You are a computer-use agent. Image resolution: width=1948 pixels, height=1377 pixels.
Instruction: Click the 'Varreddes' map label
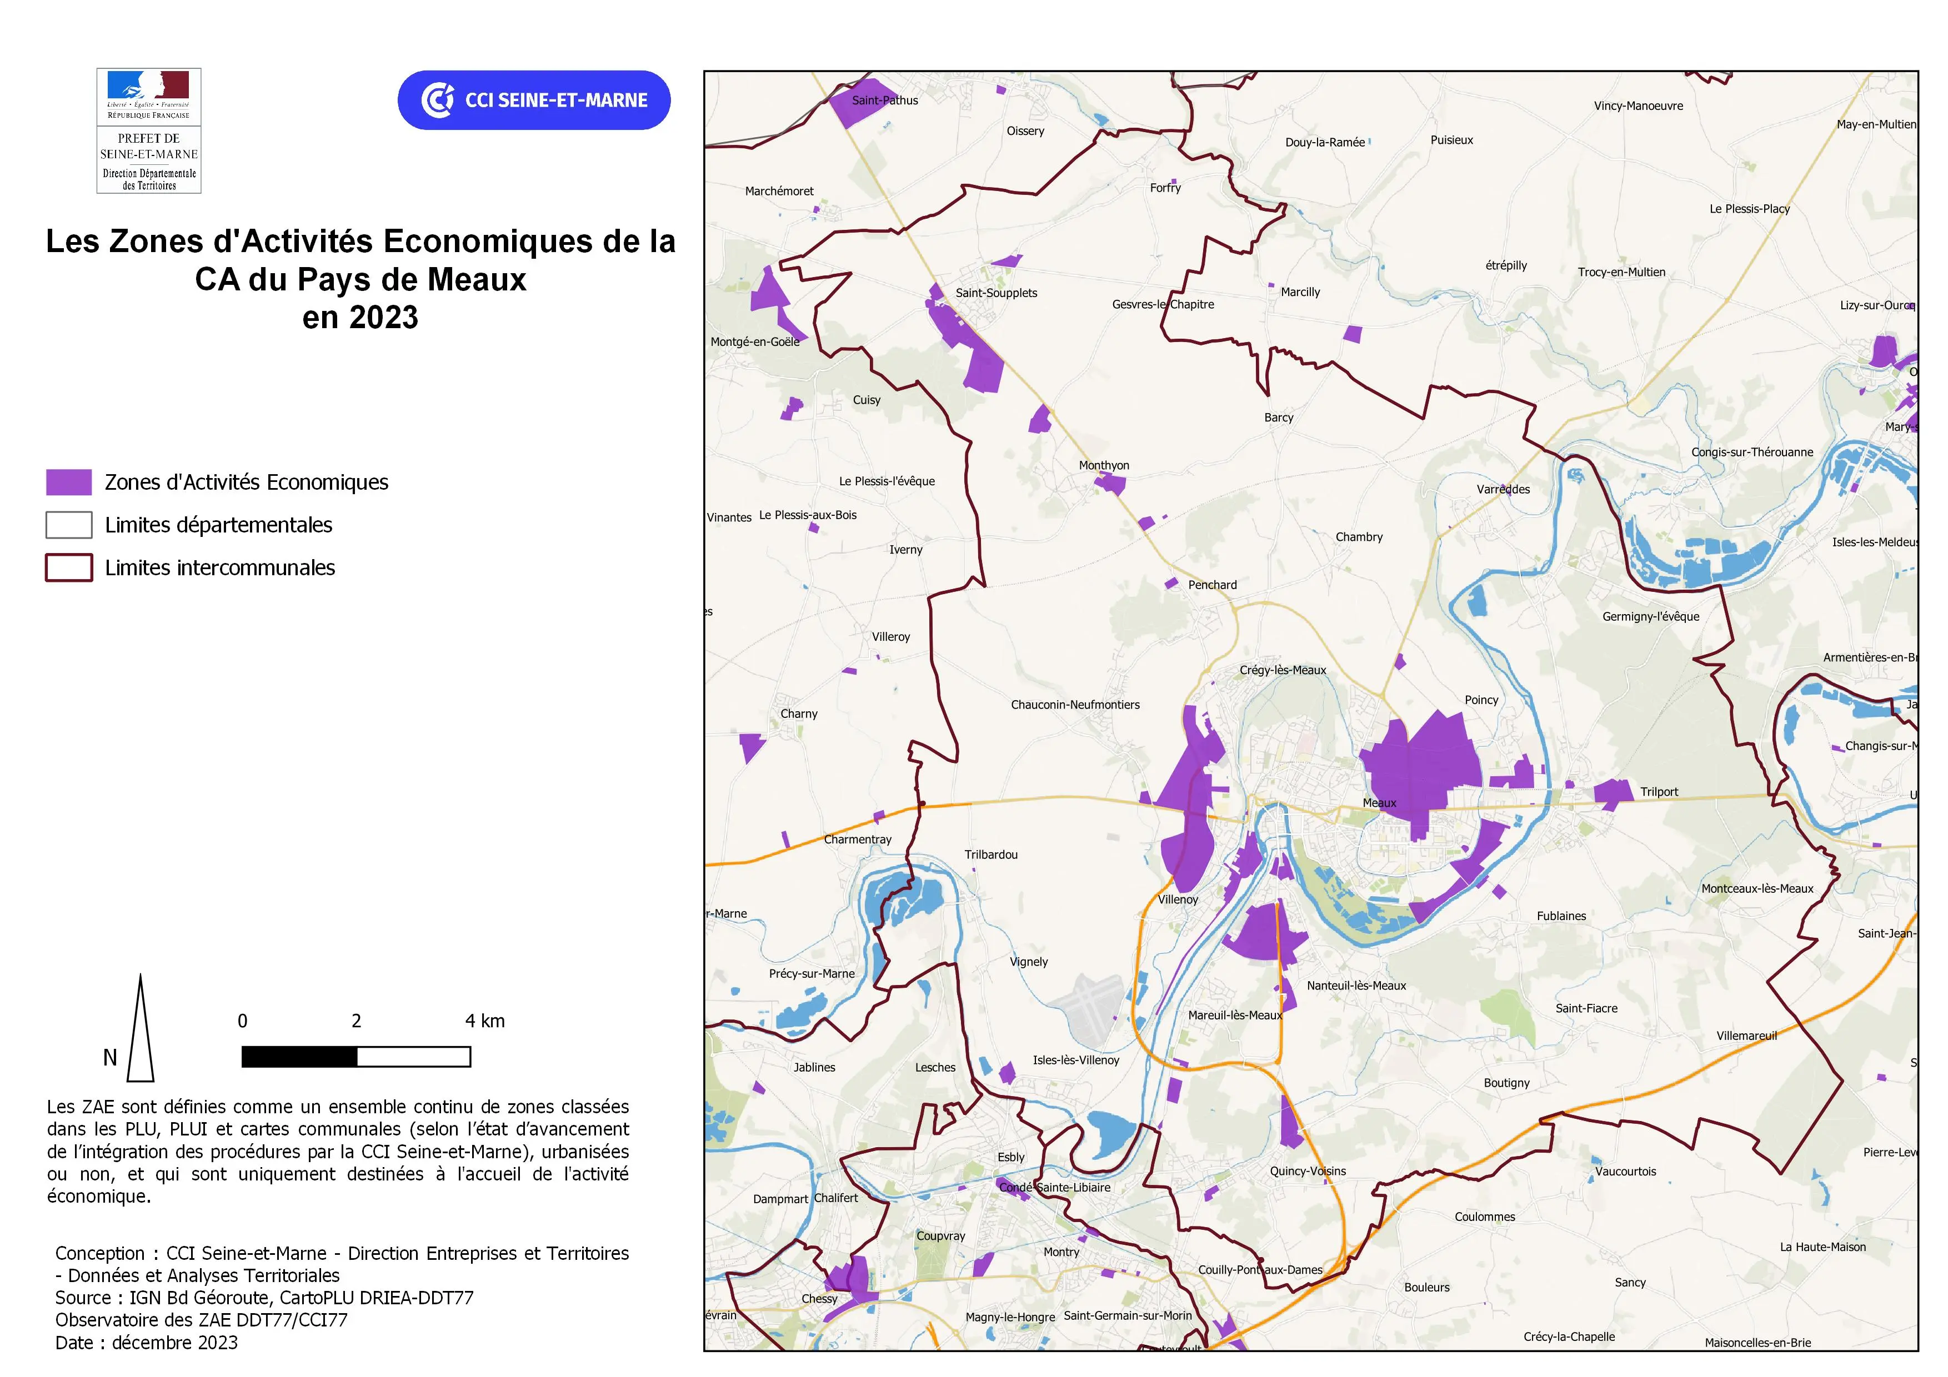[1504, 489]
